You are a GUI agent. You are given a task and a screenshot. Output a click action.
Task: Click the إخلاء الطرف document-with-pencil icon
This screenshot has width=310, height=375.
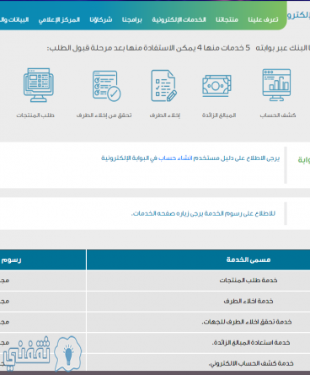[164, 85]
